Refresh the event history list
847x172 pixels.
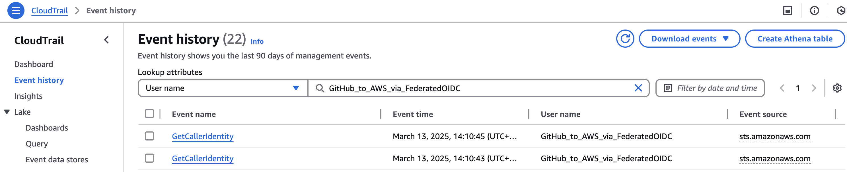click(x=625, y=39)
